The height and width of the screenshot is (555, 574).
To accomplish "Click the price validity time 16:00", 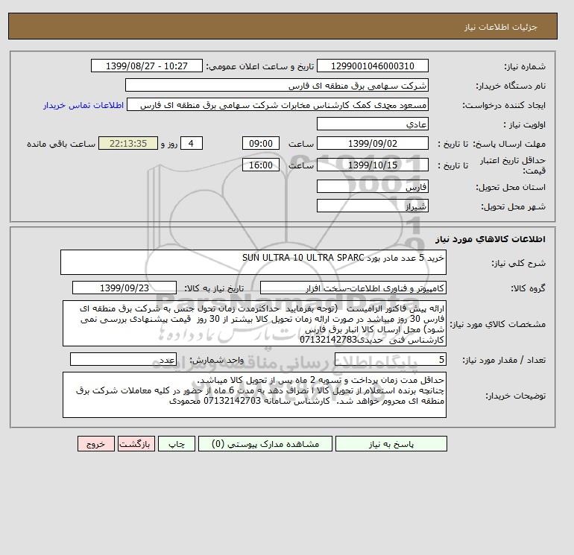I will pyautogui.click(x=261, y=165).
